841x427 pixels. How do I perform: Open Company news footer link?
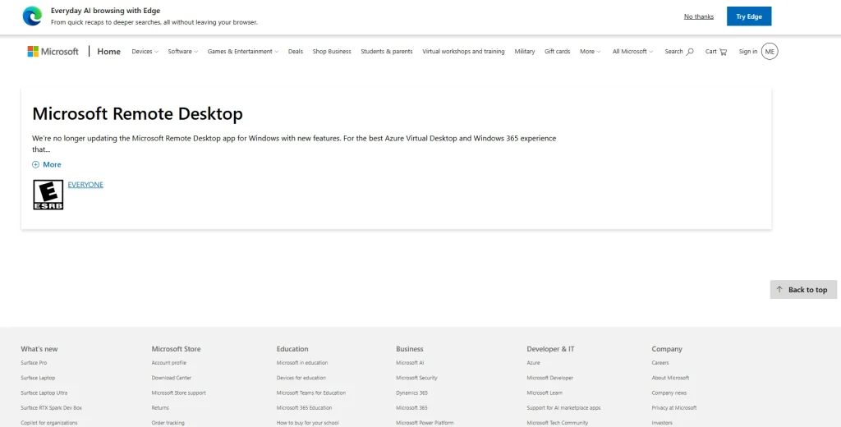[669, 393]
